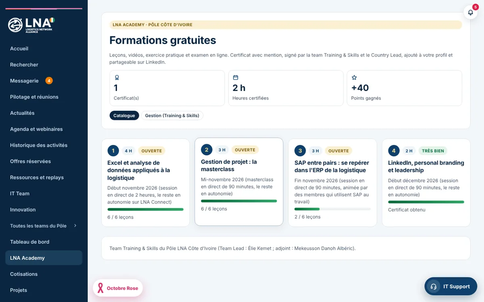Open Cotisations in the sidebar
Viewport: 484px width, 302px height.
[x=44, y=274]
